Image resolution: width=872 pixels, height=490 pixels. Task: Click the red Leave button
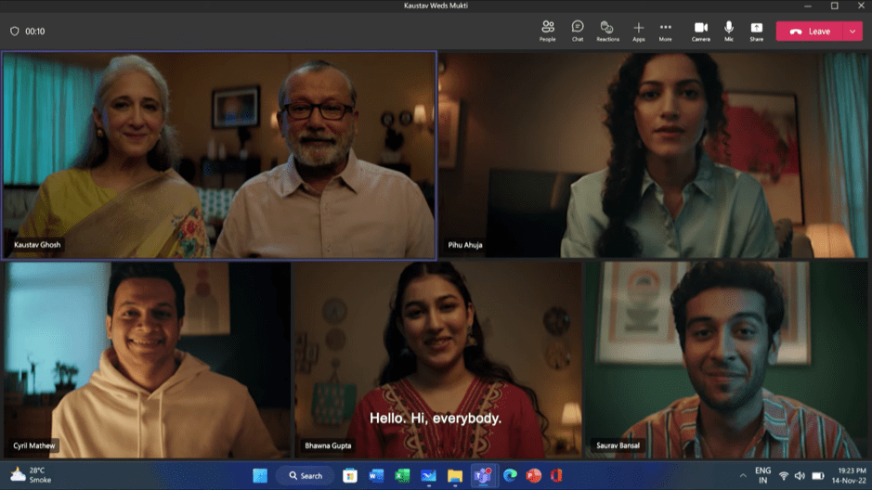pos(810,32)
